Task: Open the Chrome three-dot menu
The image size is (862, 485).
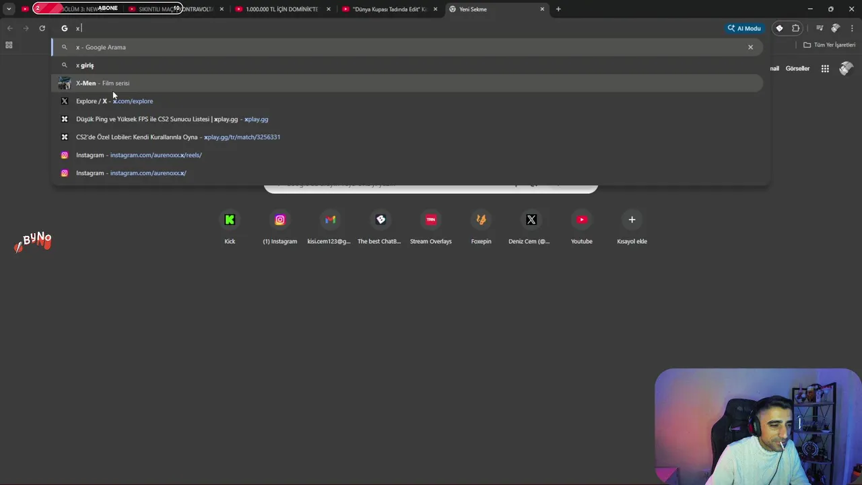Action: click(x=853, y=28)
